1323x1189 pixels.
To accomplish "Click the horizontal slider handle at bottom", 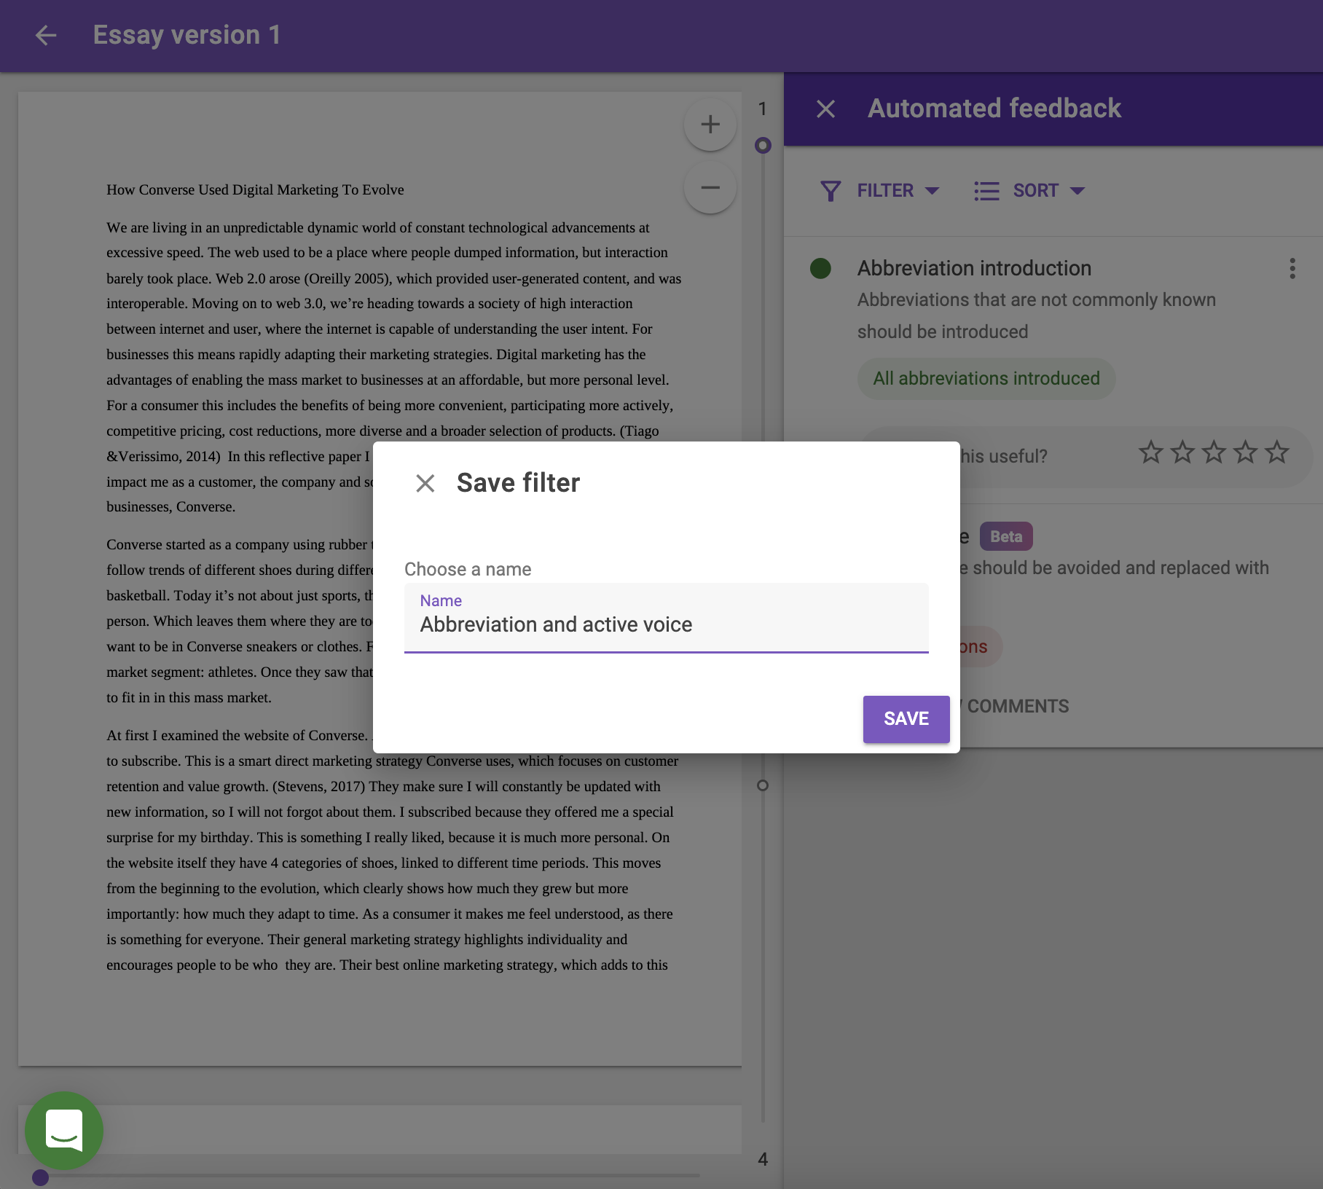I will (41, 1177).
